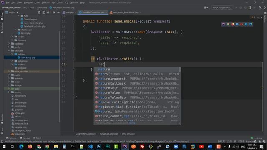The height and width of the screenshot is (150, 267).
Task: Open the File menu
Action: [x=8, y=2]
